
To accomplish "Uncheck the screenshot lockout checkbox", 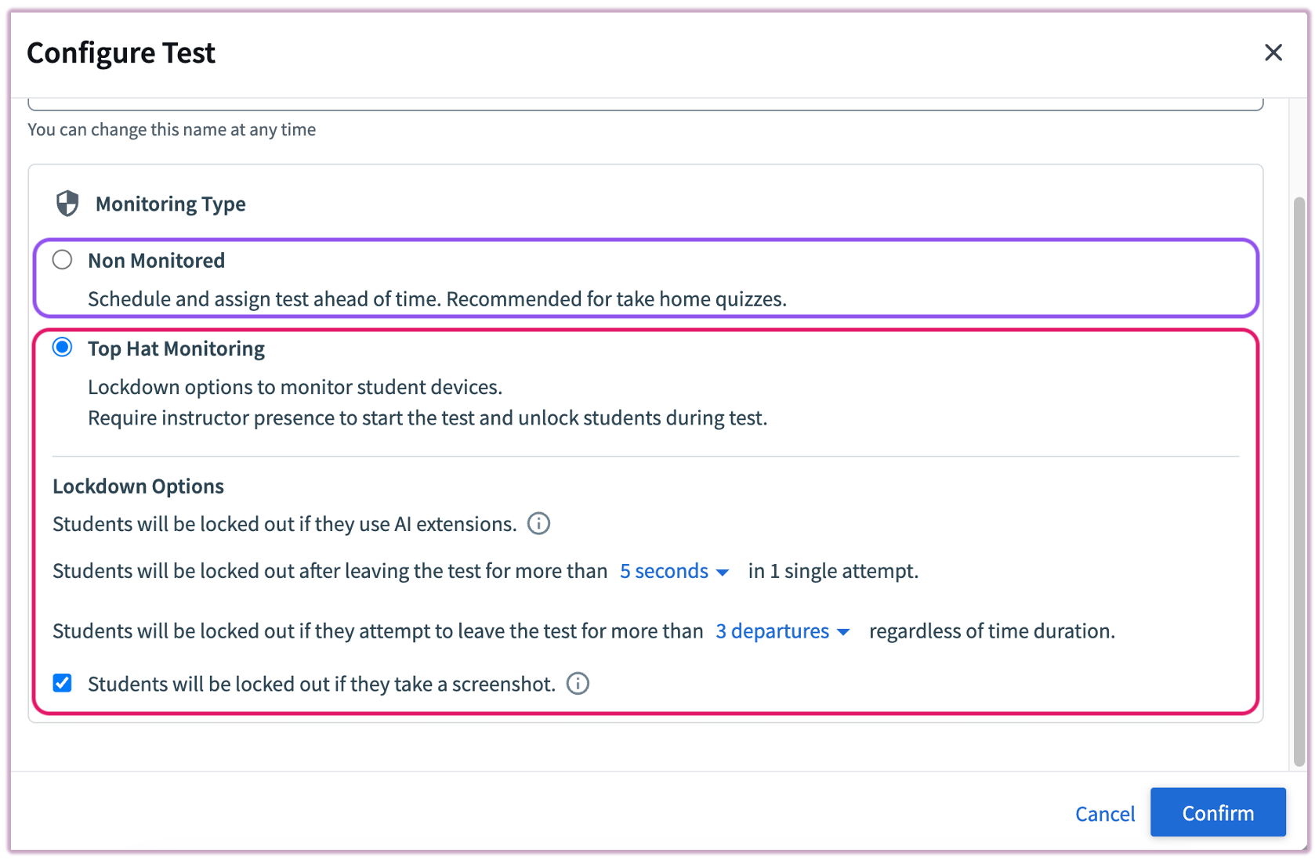I will click(x=63, y=684).
